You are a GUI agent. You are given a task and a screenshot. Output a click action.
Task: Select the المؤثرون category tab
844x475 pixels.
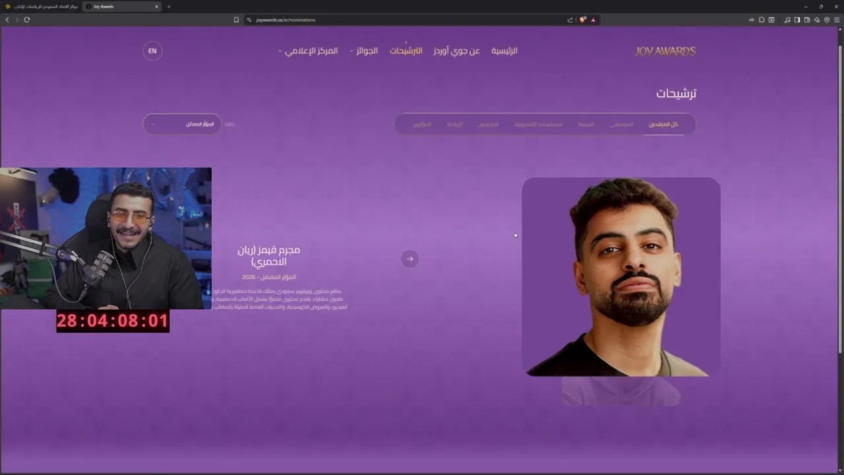[x=422, y=124]
